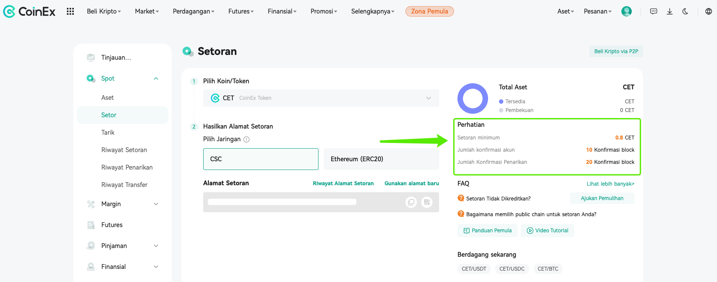Click the download app icon
Screen dimensions: 717x282
coord(669,11)
